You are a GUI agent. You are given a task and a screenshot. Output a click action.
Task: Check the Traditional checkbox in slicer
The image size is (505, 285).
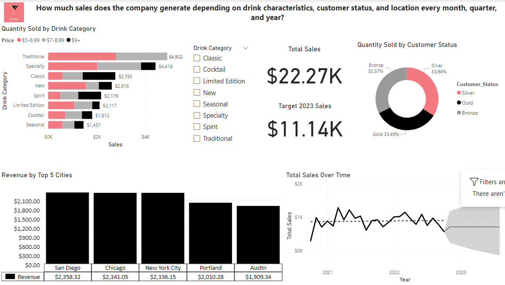pos(197,139)
